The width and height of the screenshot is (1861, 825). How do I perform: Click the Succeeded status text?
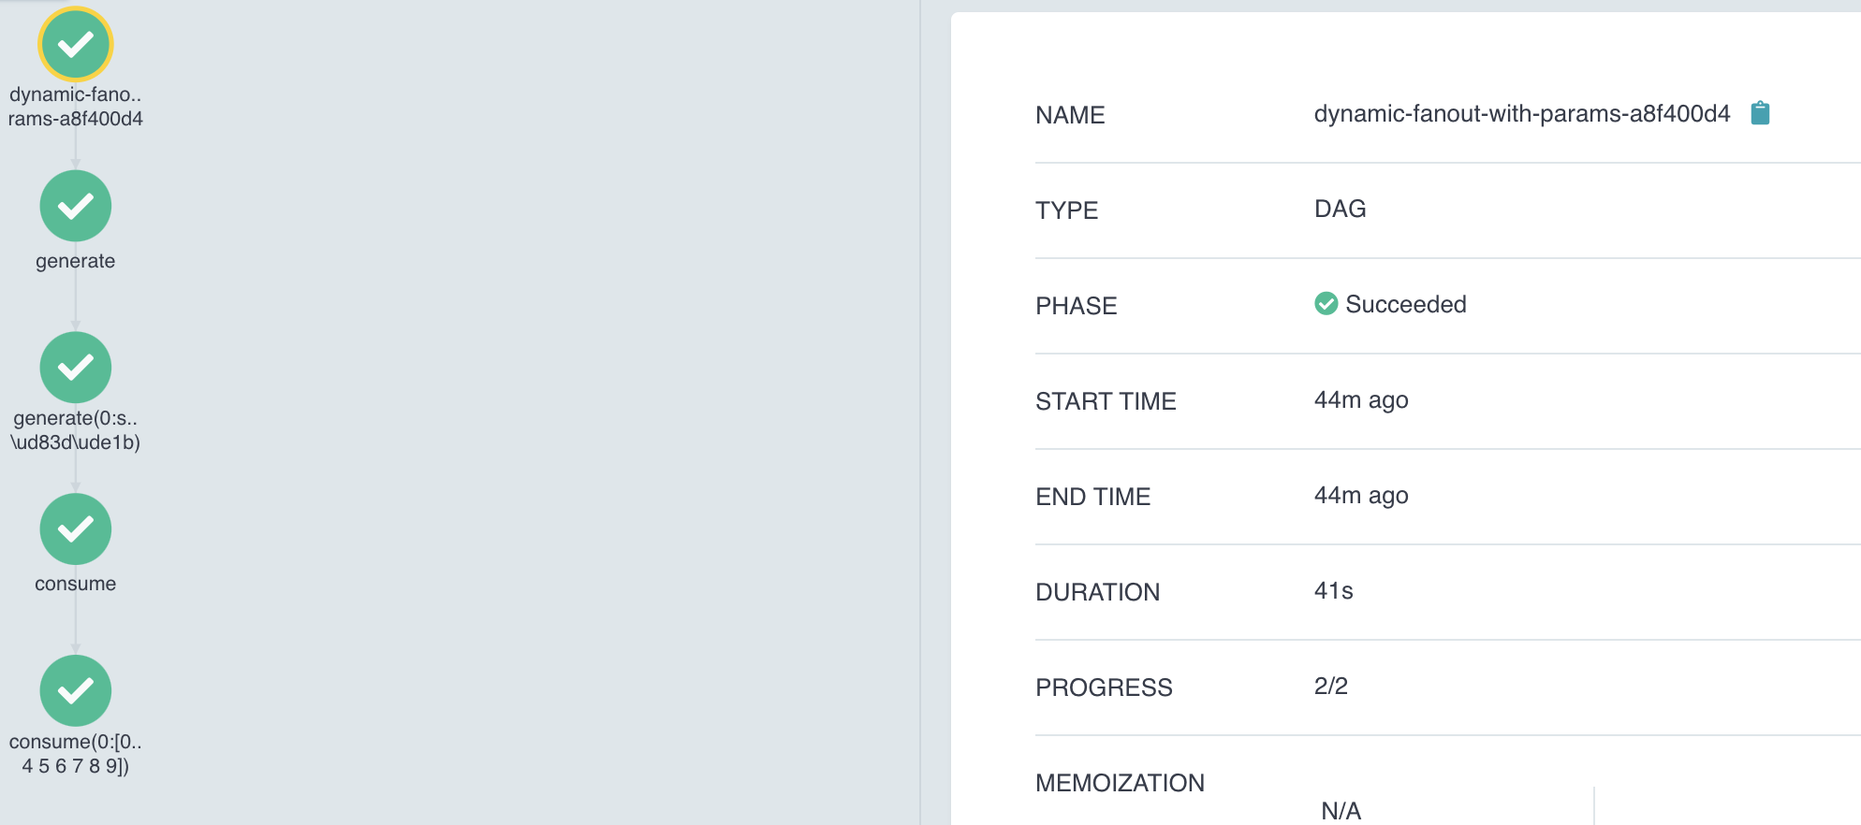[x=1405, y=304]
